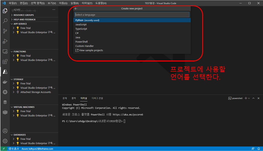This screenshot has height=151, width=263.
Task: Choose PowerShell as project language
Action: click(132, 42)
